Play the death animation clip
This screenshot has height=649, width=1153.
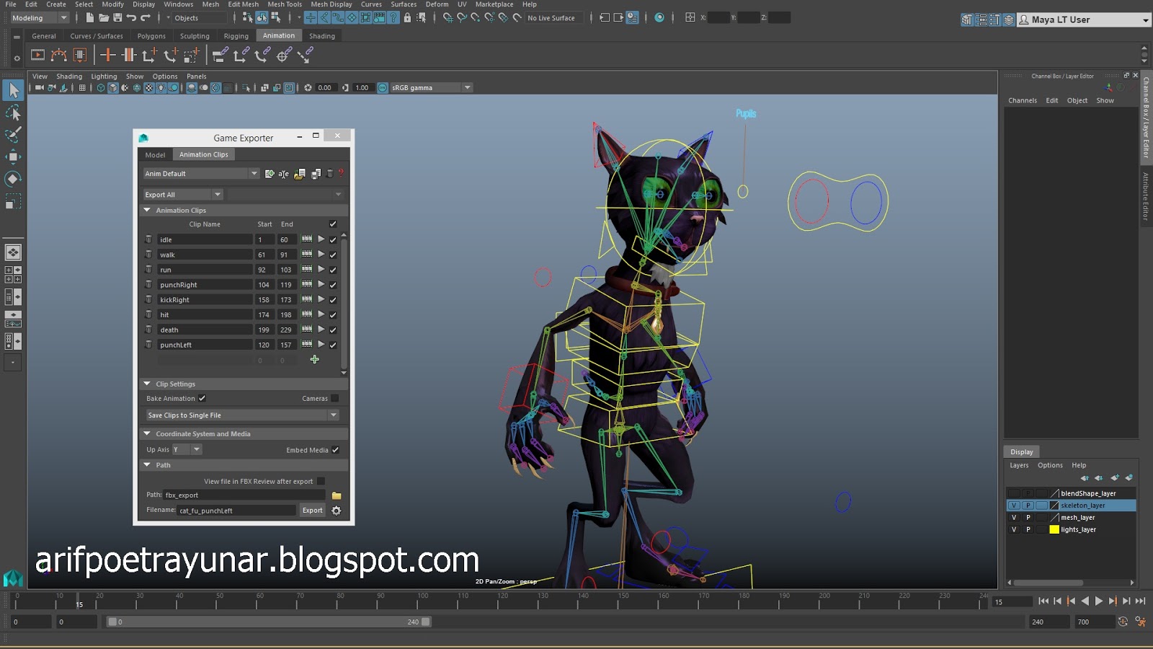(x=321, y=329)
